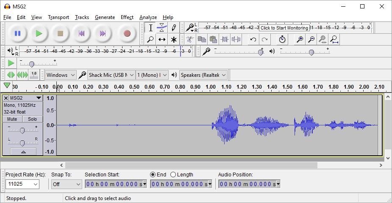Click the playback meter speaker icon

click(10, 51)
